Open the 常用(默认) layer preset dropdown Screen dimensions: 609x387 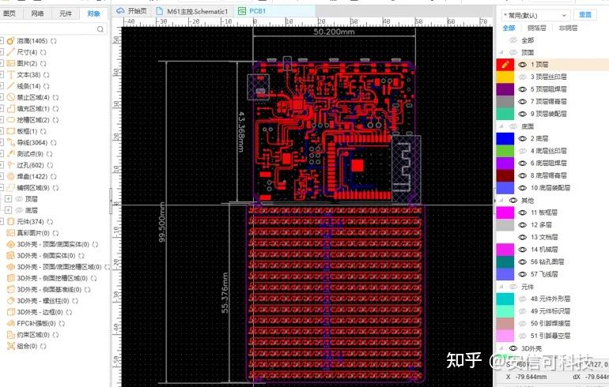(x=535, y=16)
